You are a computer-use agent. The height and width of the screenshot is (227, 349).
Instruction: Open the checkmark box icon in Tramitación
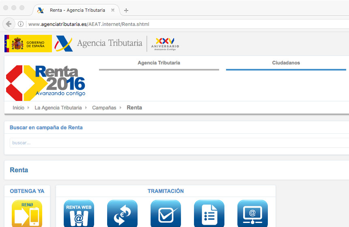[166, 214]
